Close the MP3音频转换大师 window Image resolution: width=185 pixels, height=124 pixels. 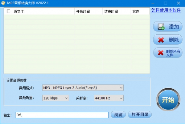pos(179,3)
